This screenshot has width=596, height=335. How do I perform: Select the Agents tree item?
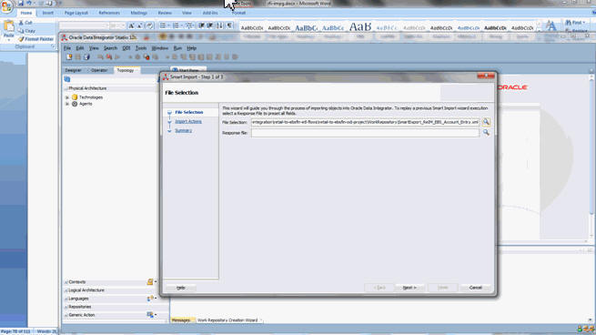pyautogui.click(x=86, y=104)
